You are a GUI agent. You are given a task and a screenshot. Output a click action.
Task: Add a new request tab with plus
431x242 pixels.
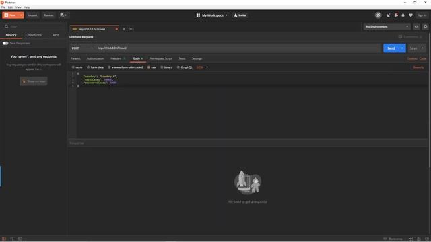pos(124,29)
